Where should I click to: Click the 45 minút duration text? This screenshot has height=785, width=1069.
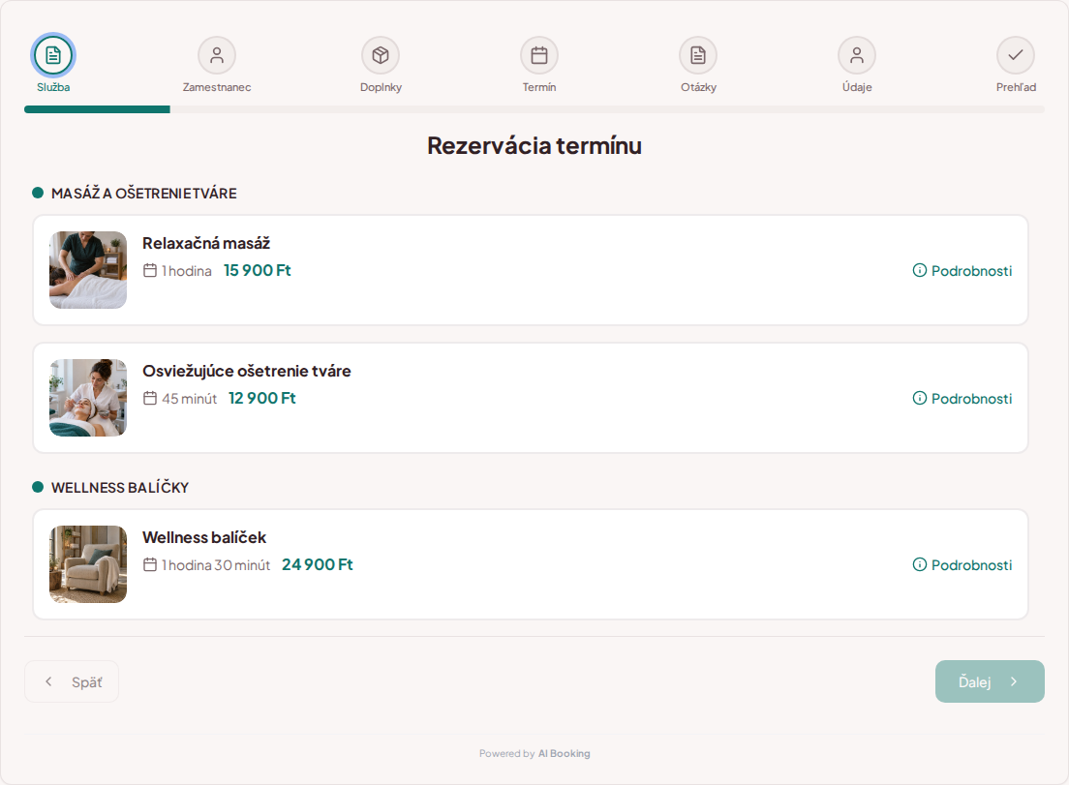tap(189, 399)
